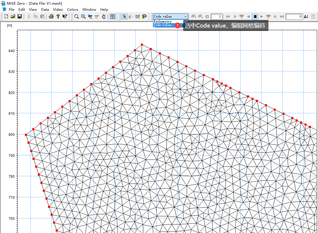Toggle the yellow select pointer tool
The height and width of the screenshot is (233, 318).
click(x=124, y=17)
